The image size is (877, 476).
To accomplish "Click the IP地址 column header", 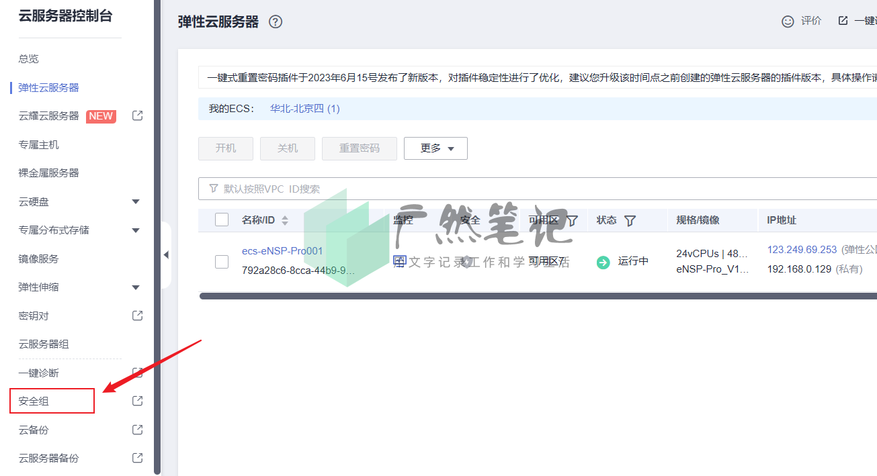I will [782, 220].
